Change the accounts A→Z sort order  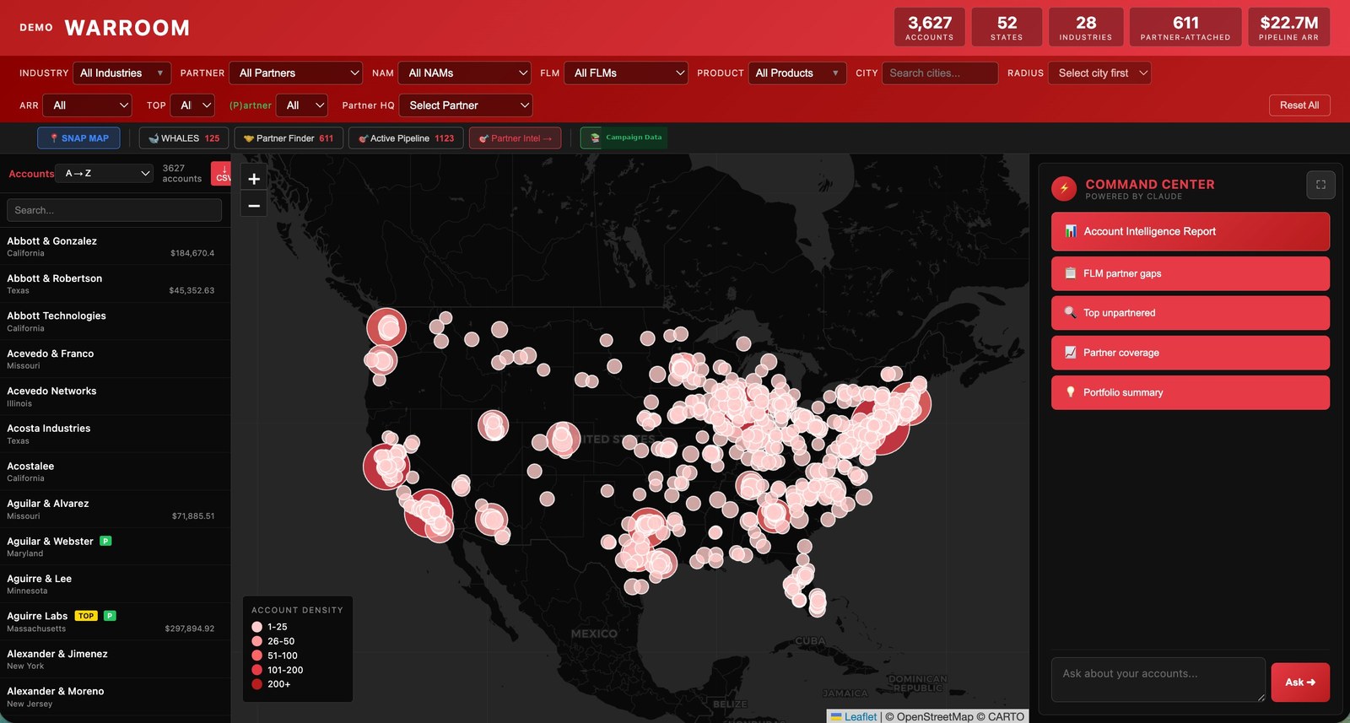pos(105,173)
